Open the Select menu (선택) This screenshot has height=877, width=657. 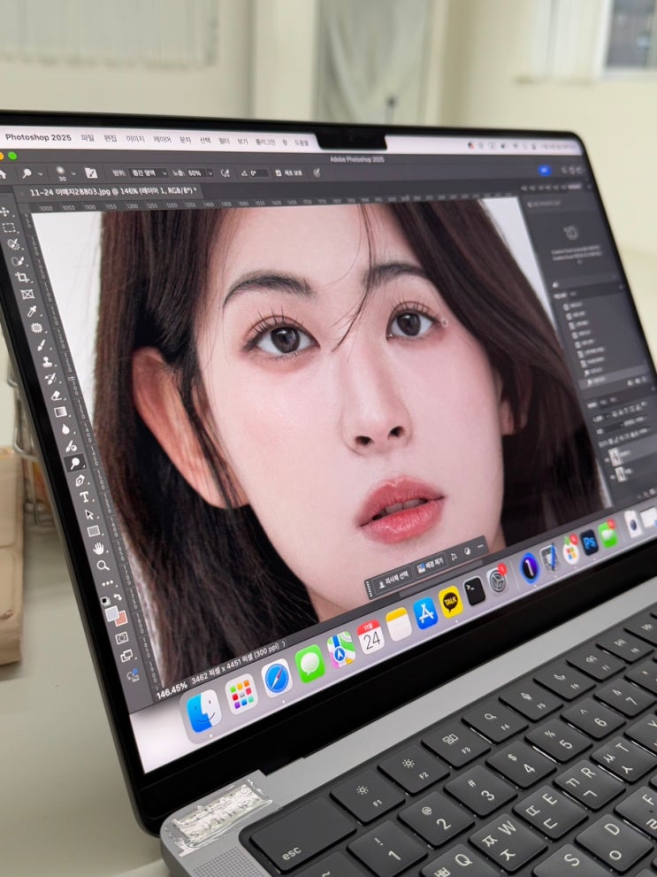[x=205, y=141]
